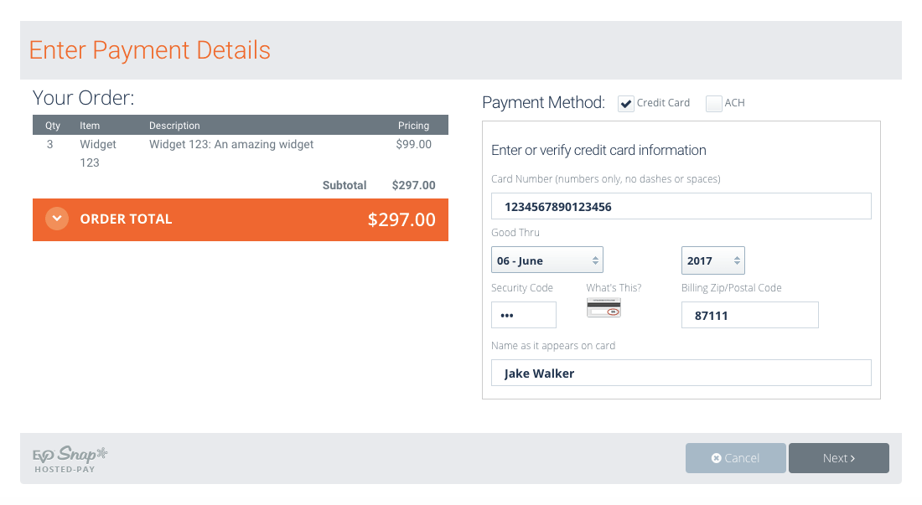This screenshot has height=505, width=922.
Task: Click the month selector up-down arrows
Action: [595, 260]
